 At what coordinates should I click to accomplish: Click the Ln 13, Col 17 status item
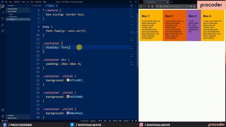click(x=84, y=121)
